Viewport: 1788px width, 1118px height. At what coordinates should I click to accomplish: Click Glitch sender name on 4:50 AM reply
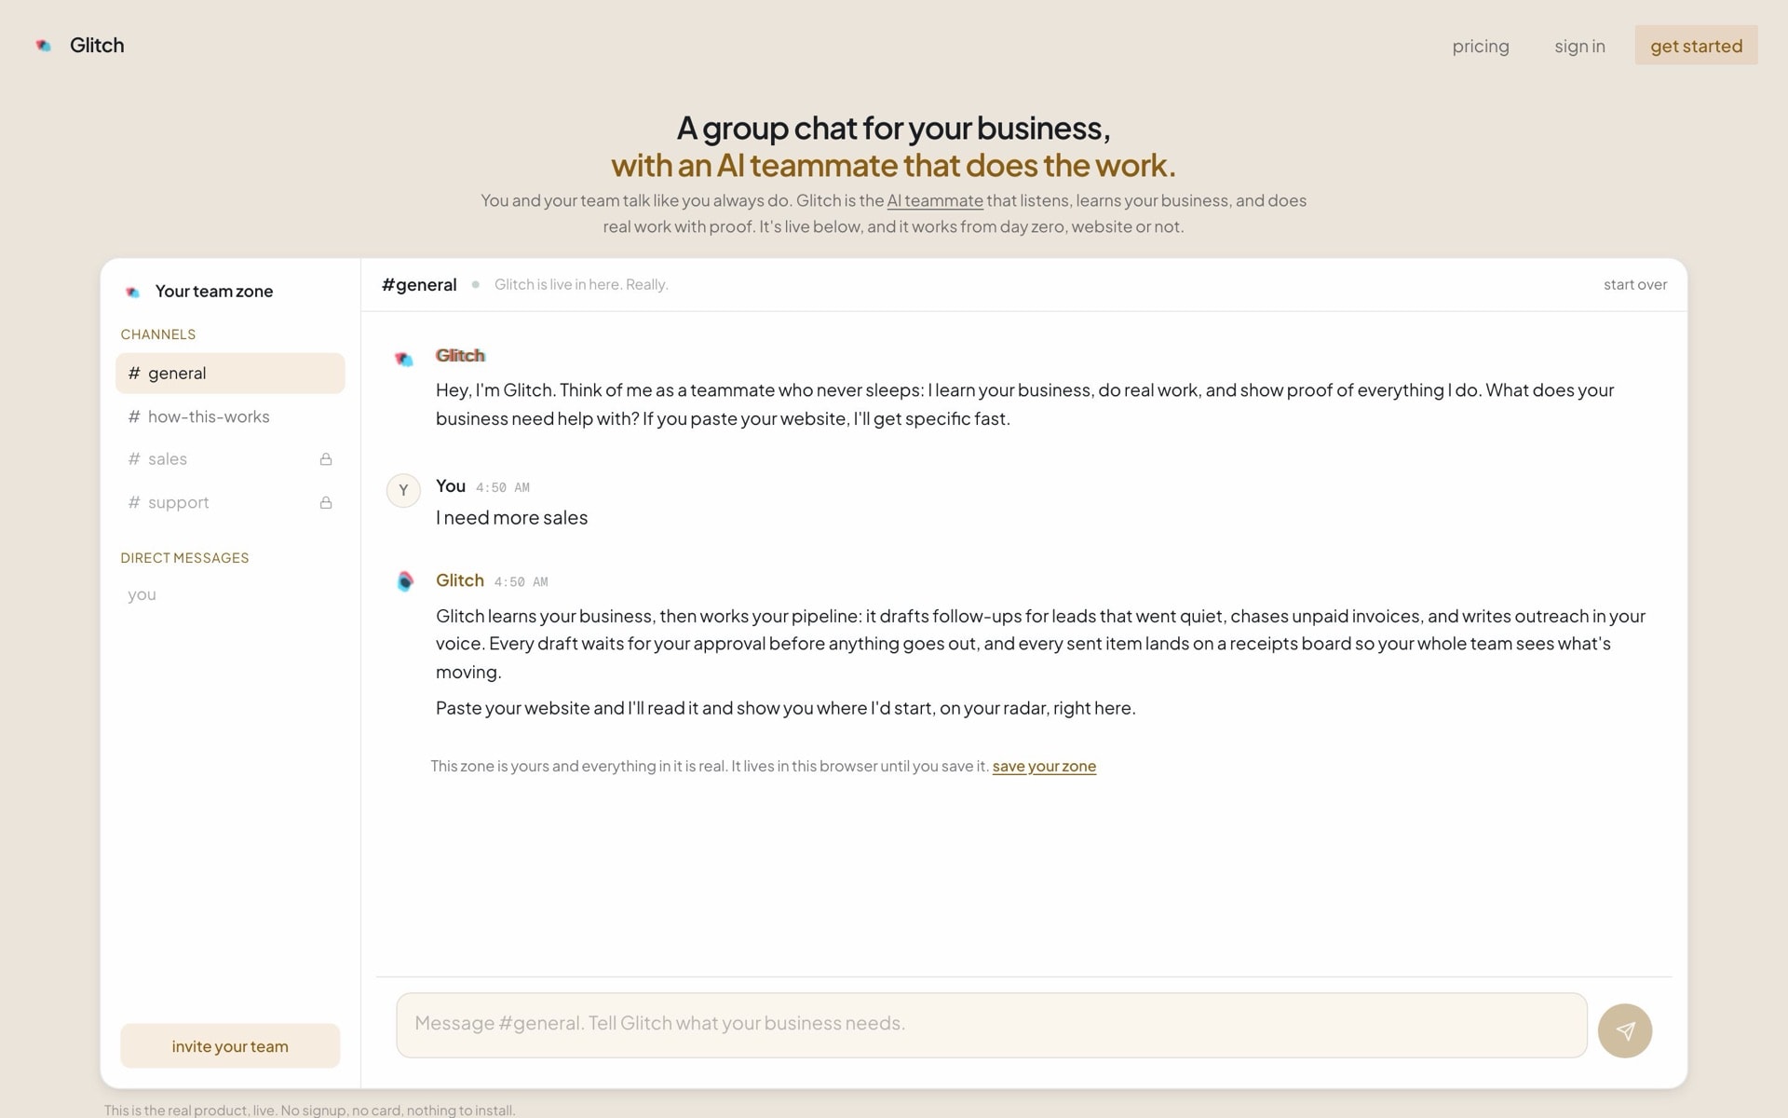pos(460,579)
